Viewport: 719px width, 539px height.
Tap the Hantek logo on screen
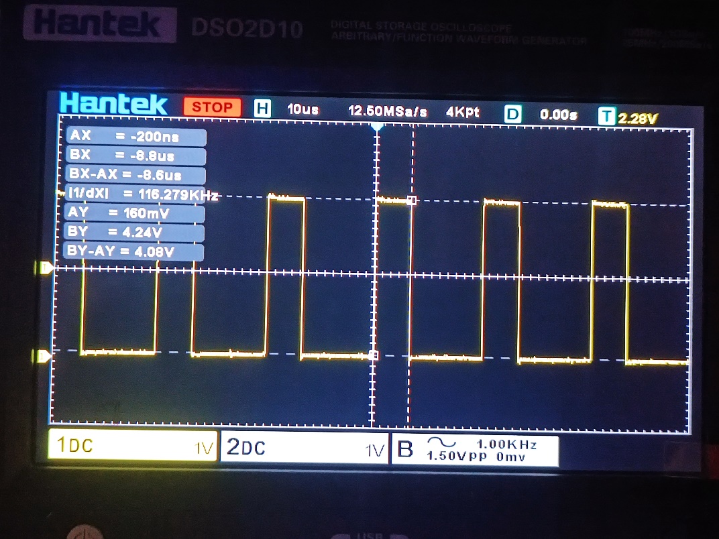coord(113,104)
